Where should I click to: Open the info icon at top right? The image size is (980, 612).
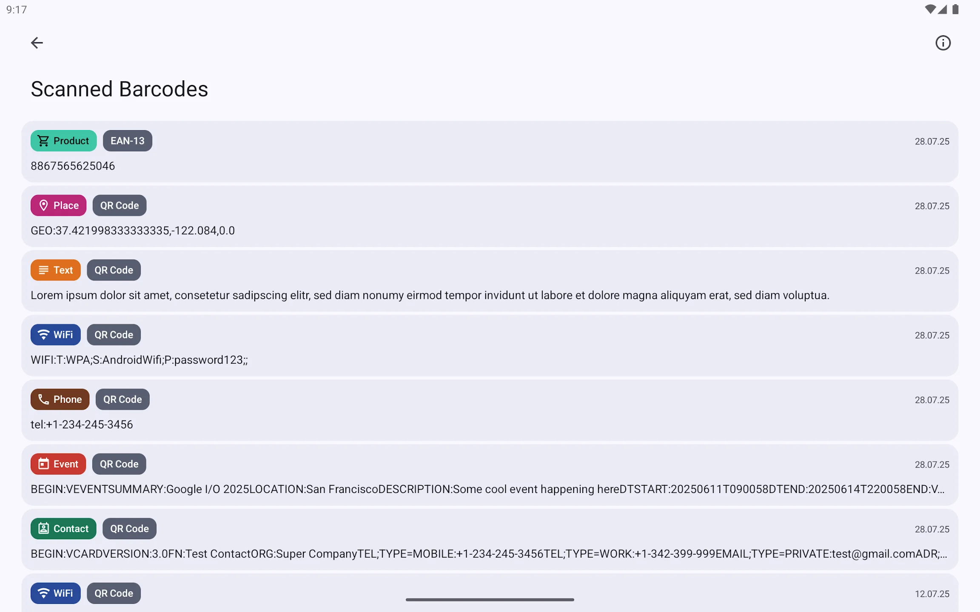click(943, 43)
